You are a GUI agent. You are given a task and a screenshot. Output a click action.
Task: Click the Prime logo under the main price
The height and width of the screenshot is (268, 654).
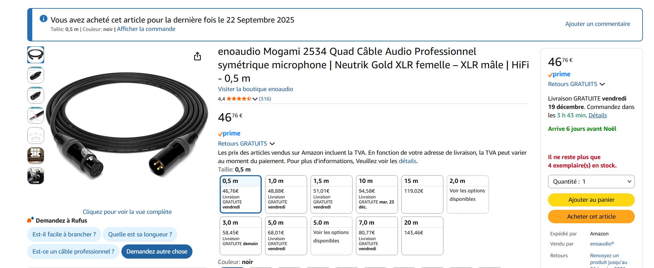[x=229, y=133]
